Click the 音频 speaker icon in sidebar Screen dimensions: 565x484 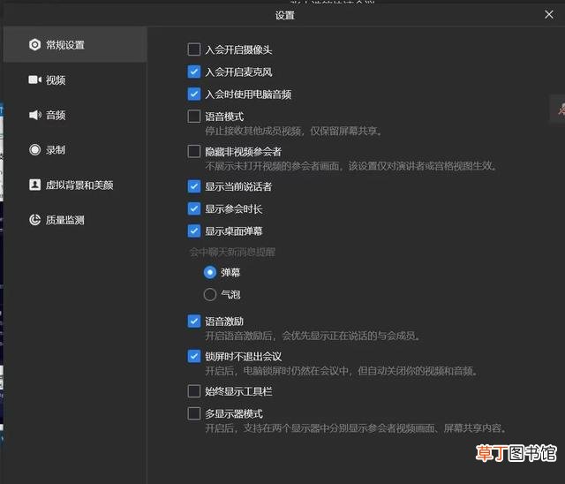[35, 115]
